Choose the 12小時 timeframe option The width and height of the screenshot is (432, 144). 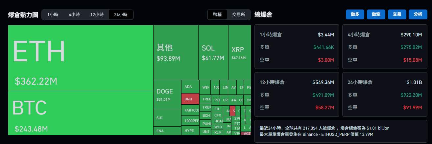click(x=97, y=14)
